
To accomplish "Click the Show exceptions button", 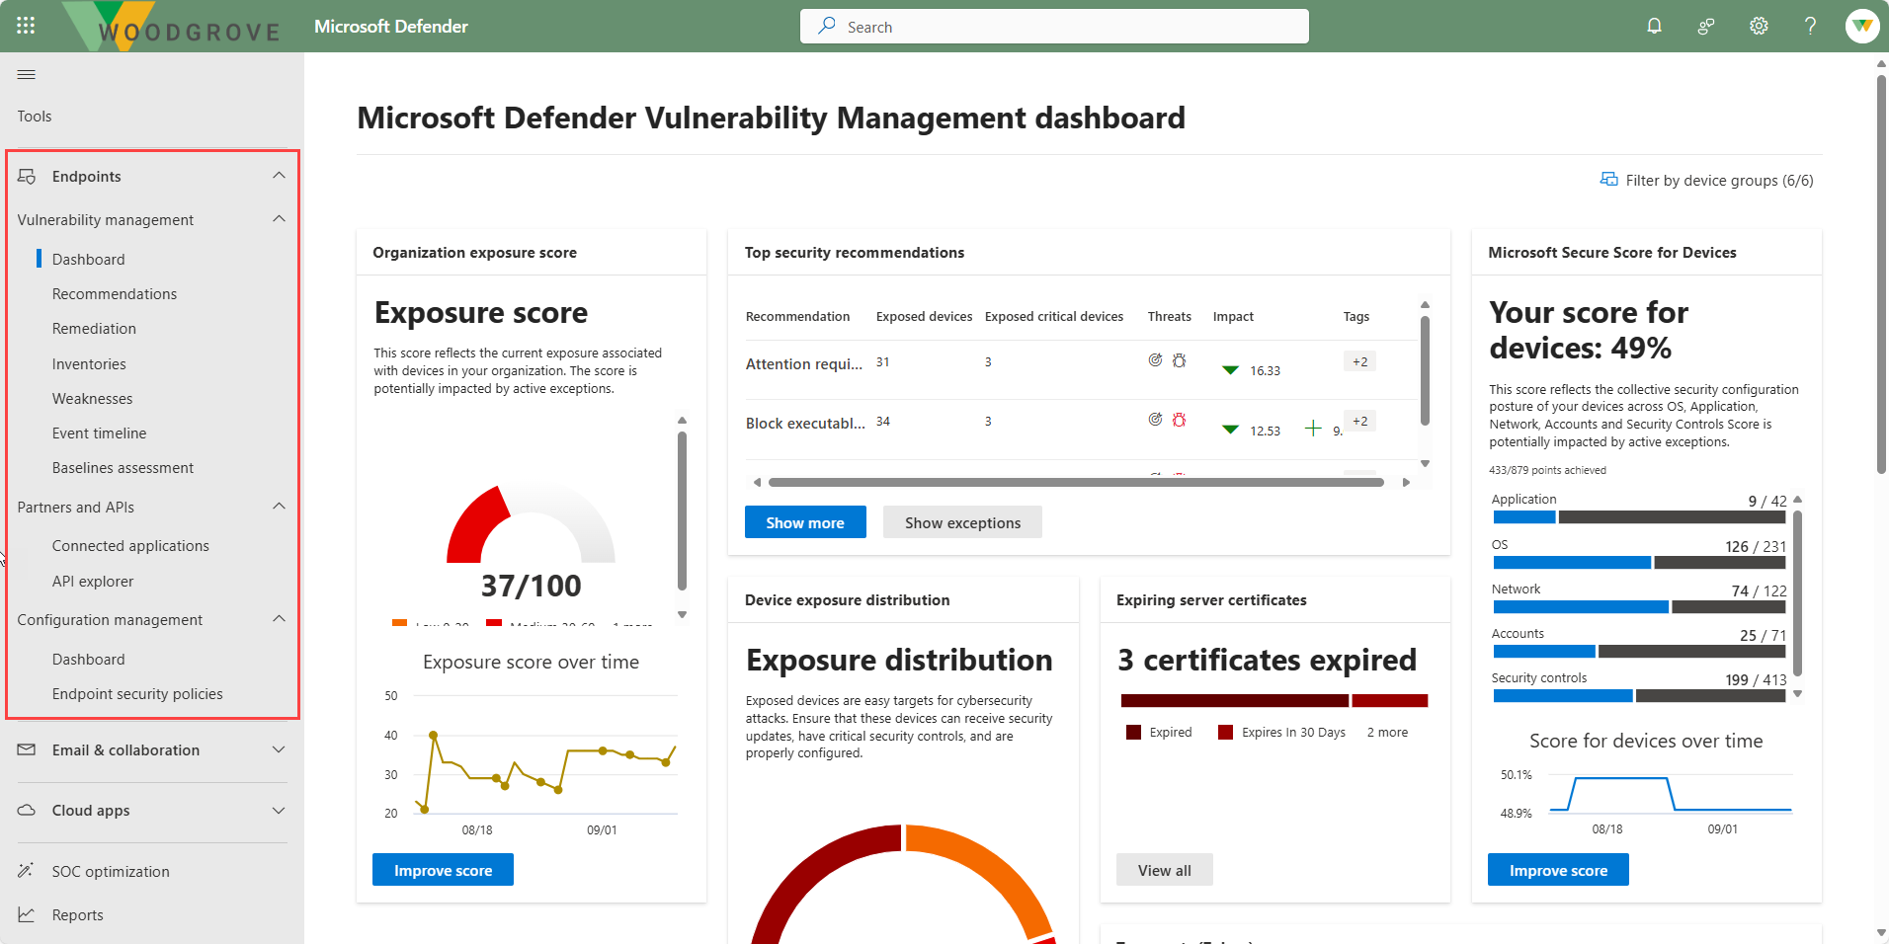I will tap(961, 521).
